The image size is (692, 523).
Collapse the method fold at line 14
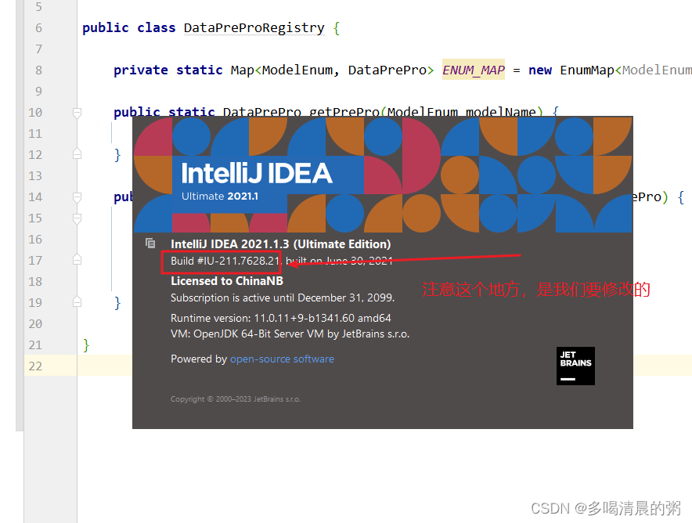[77, 197]
